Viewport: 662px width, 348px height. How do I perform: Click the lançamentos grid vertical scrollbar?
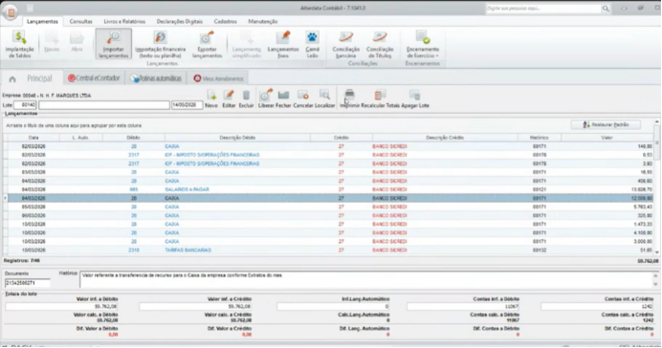(x=657, y=185)
